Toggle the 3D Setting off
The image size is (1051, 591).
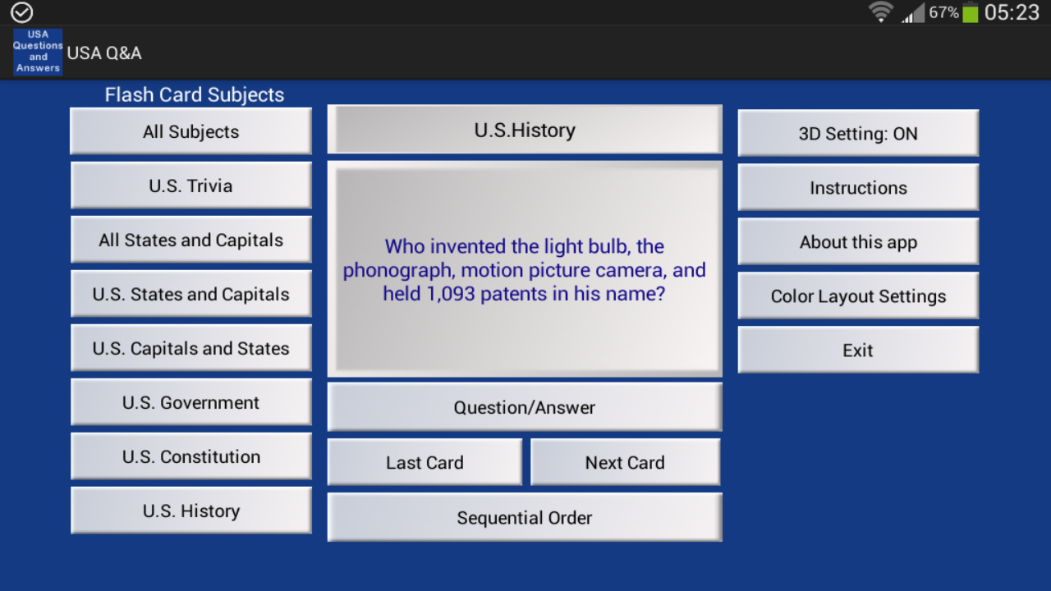click(857, 132)
